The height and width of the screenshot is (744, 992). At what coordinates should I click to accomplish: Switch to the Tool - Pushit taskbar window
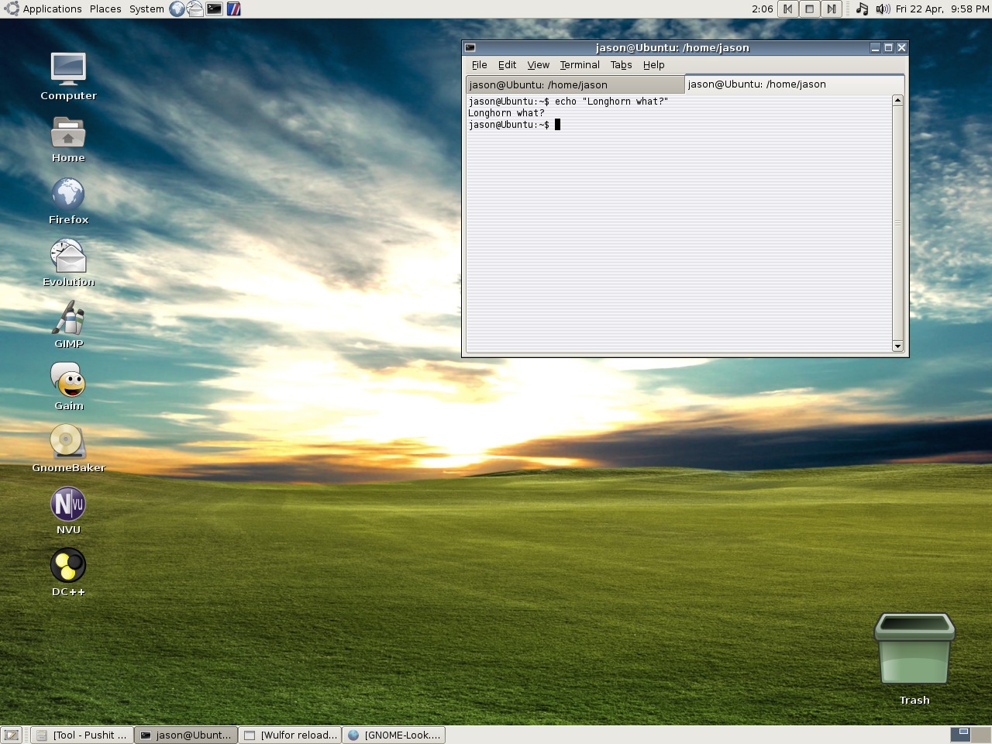point(82,735)
